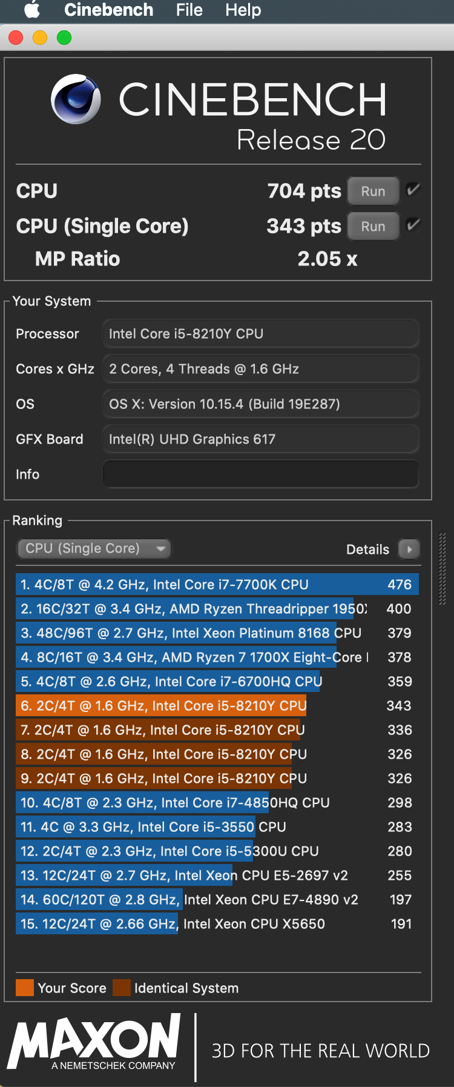Screen dimensions: 454x1087
Task: Select ranking row 11 Core i5-3550
Action: (x=217, y=827)
